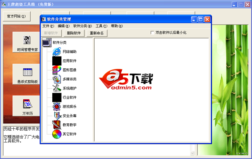Select 应用软件 category label
252x159 pixels.
click(69, 61)
